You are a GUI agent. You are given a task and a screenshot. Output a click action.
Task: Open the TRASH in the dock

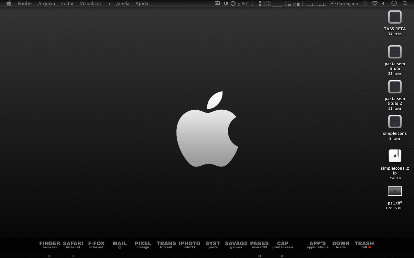364,245
